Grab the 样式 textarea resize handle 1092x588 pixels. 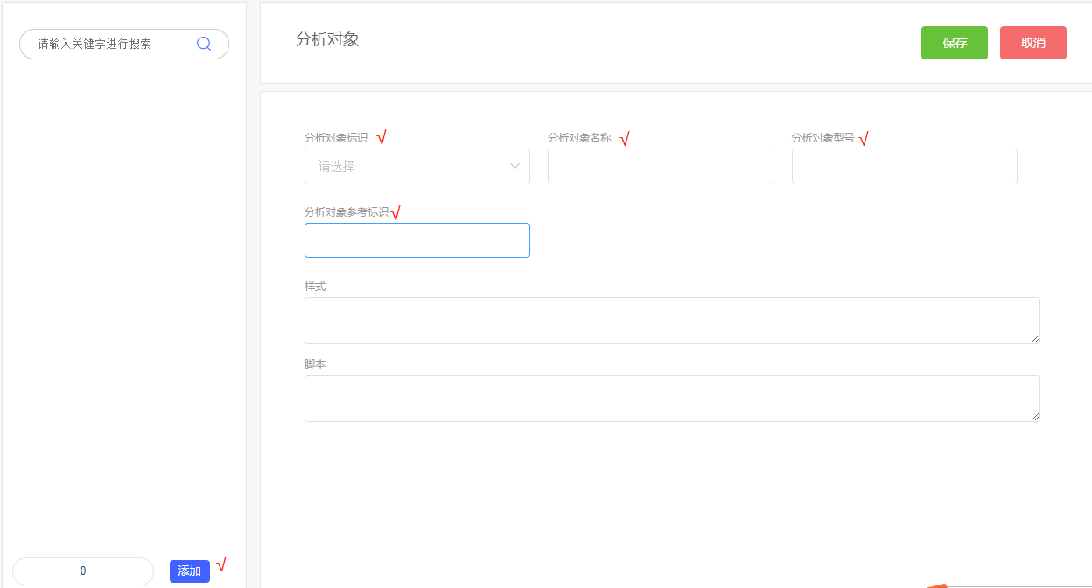1035,339
